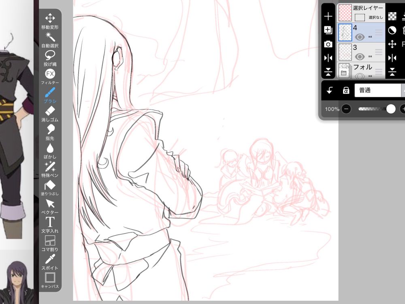Screen dimensions: 405x304
Task: Click left column flip-vertical layer icon
Action: point(328,72)
